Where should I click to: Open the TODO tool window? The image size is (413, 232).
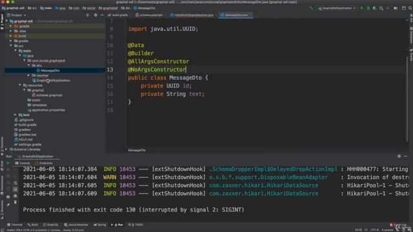click(136, 225)
